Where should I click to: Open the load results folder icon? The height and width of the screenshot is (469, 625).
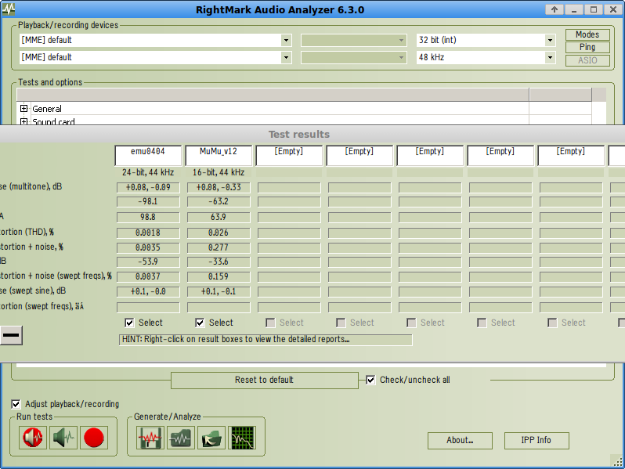pyautogui.click(x=211, y=438)
